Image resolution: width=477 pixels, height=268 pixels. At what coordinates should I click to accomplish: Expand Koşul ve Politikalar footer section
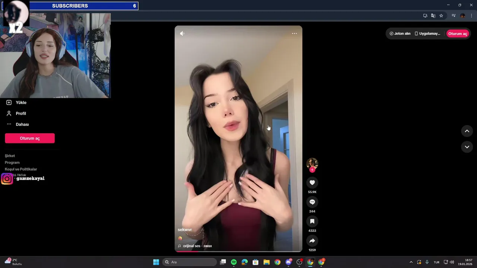pos(21,169)
